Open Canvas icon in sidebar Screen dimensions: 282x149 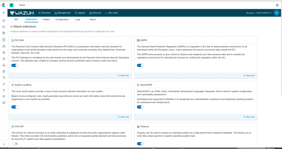pos(4,46)
